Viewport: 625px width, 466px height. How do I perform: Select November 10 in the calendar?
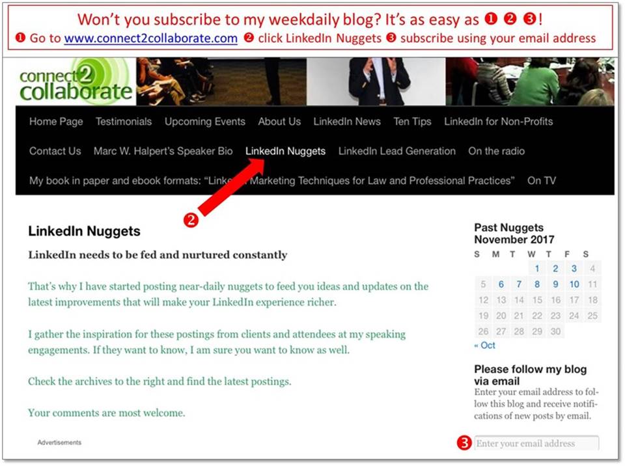point(574,284)
